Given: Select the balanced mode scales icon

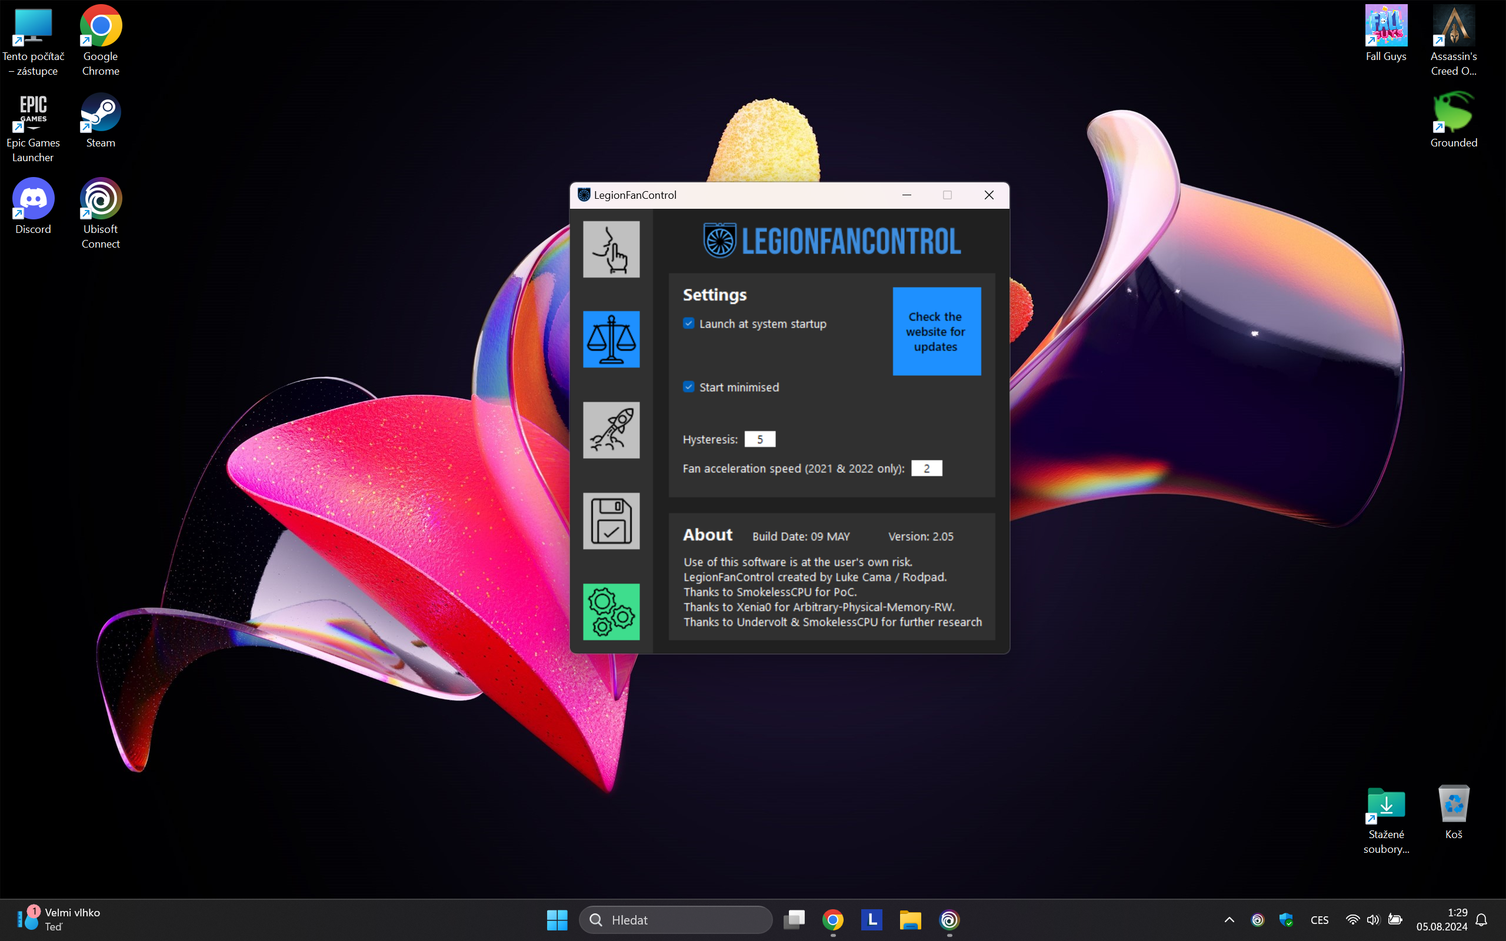Looking at the screenshot, I should 611,339.
